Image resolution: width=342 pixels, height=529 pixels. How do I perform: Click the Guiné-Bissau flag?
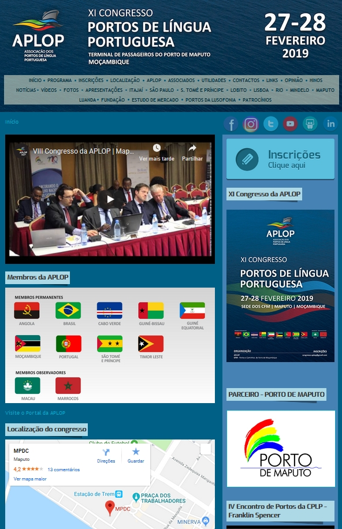pyautogui.click(x=151, y=310)
